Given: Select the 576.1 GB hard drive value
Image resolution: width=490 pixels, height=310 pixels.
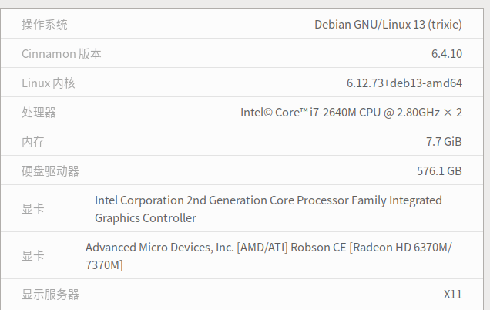Looking at the screenshot, I should 439,171.
